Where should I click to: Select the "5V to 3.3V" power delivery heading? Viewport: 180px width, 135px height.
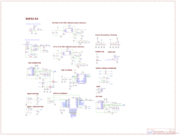pos(69,47)
